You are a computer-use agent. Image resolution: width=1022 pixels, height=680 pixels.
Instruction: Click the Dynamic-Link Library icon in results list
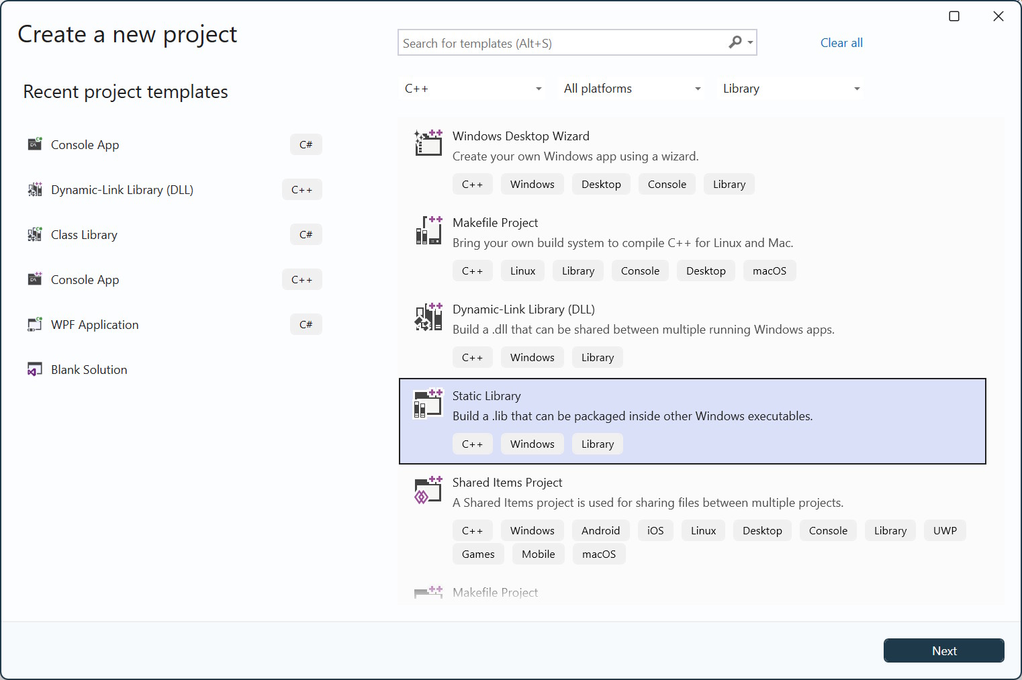[x=428, y=317]
